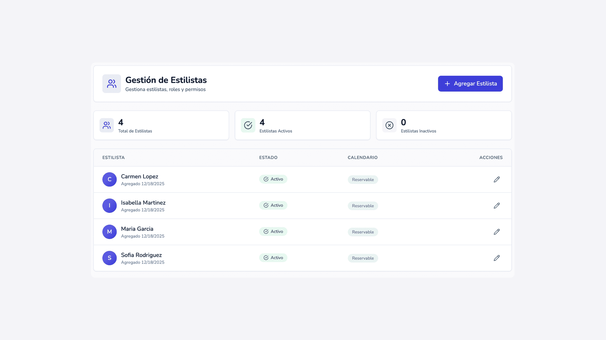The width and height of the screenshot is (606, 340).
Task: Click the Sofia Rodriguez name link
Action: coord(141,255)
